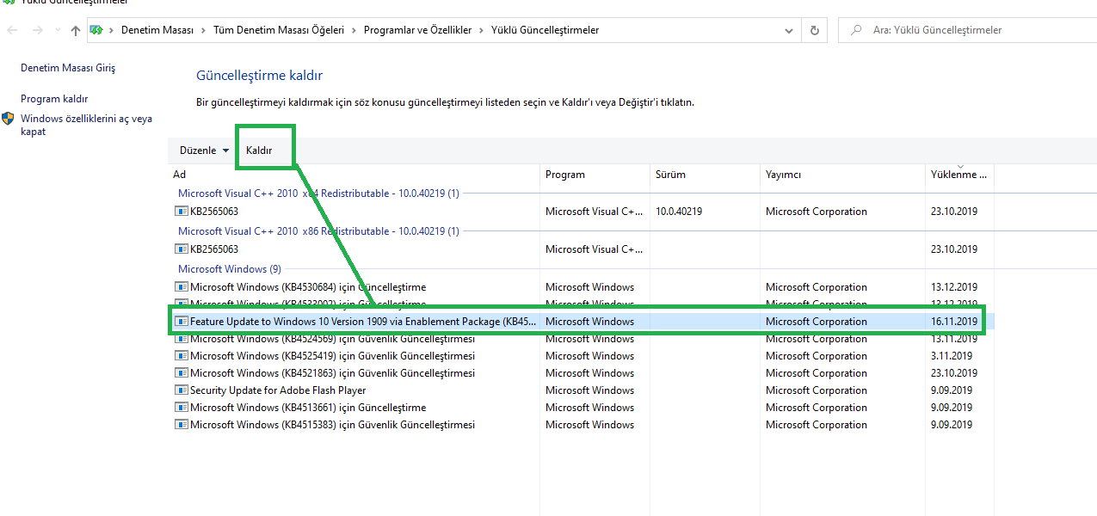The width and height of the screenshot is (1097, 516).
Task: Select KB2565063 with version 10.0.40219
Action: click(581, 212)
